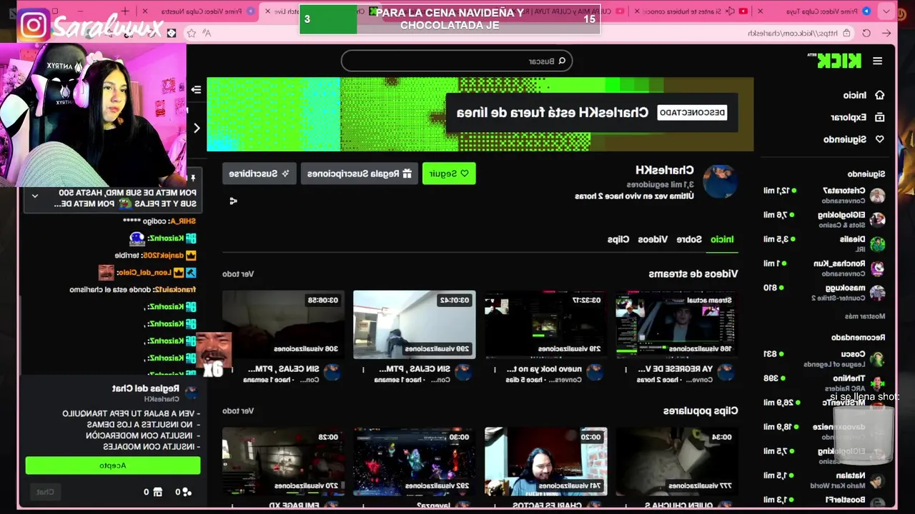This screenshot has width=915, height=514.
Task: Click the pin icon above pinned message
Action: pos(193,178)
